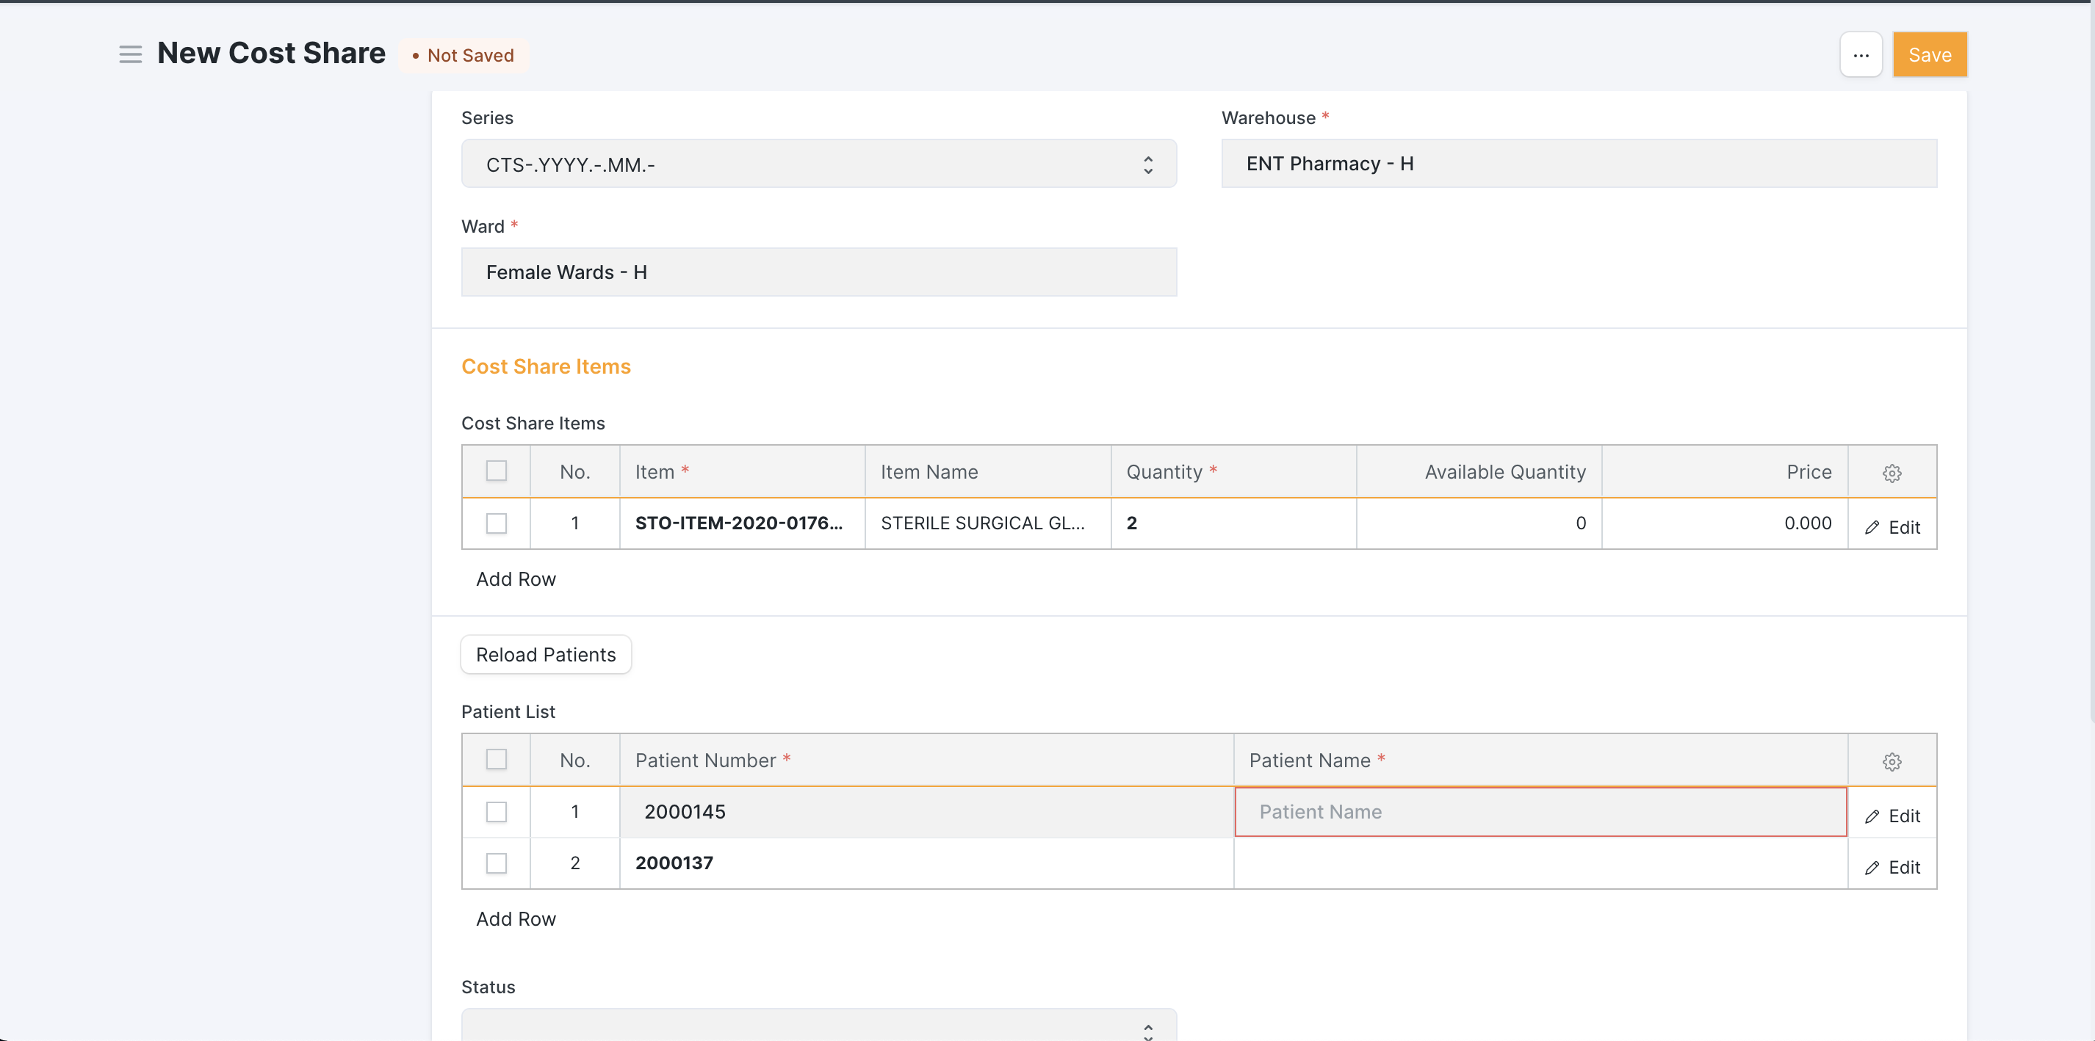
Task: Click Available Quantity cell showing 0
Action: pyautogui.click(x=1479, y=523)
